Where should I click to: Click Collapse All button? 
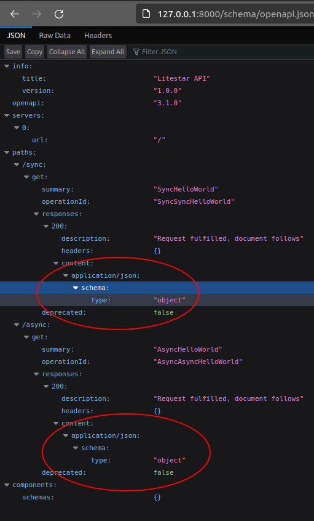click(x=67, y=52)
